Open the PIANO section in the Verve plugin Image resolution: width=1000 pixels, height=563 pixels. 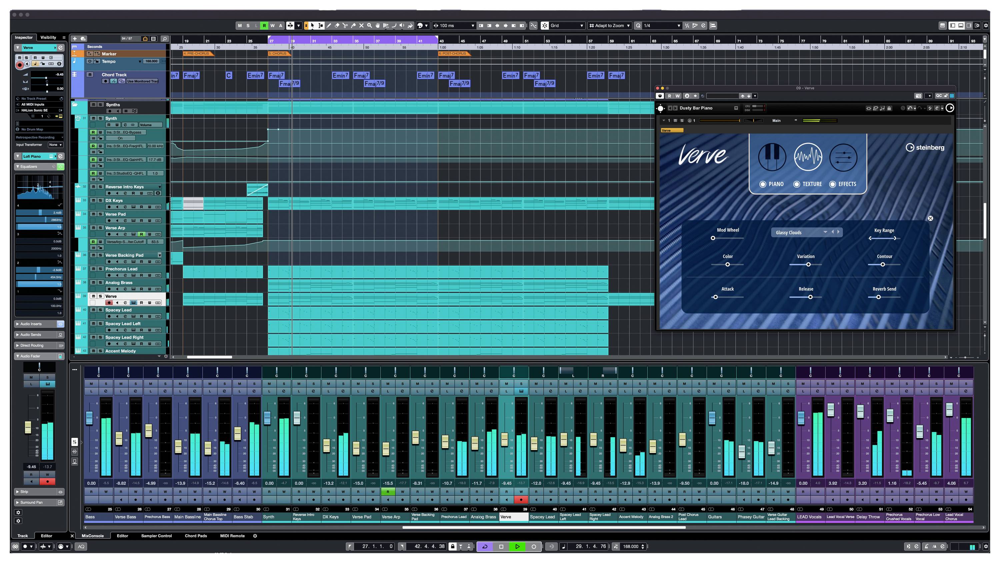click(773, 184)
